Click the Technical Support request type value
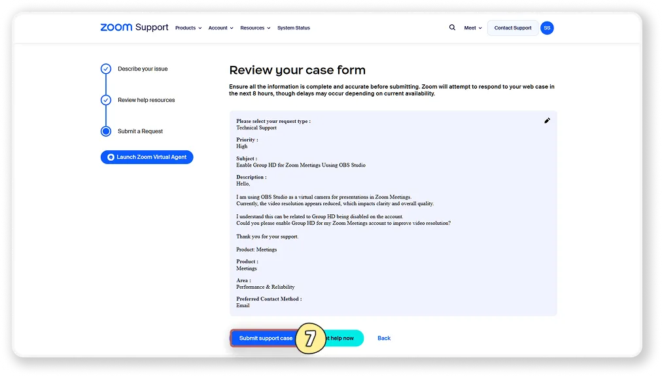 [x=256, y=128]
